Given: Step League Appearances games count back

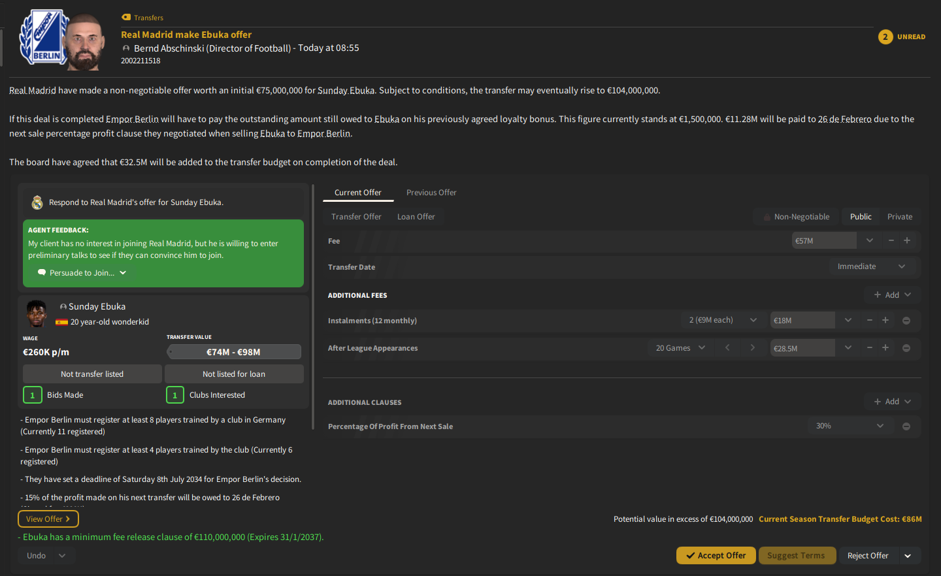Looking at the screenshot, I should (x=727, y=347).
